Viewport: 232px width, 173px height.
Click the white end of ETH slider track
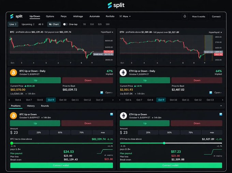pyautogui.click(x=221, y=143)
